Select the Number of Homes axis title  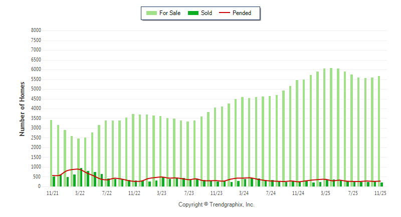tap(22, 108)
